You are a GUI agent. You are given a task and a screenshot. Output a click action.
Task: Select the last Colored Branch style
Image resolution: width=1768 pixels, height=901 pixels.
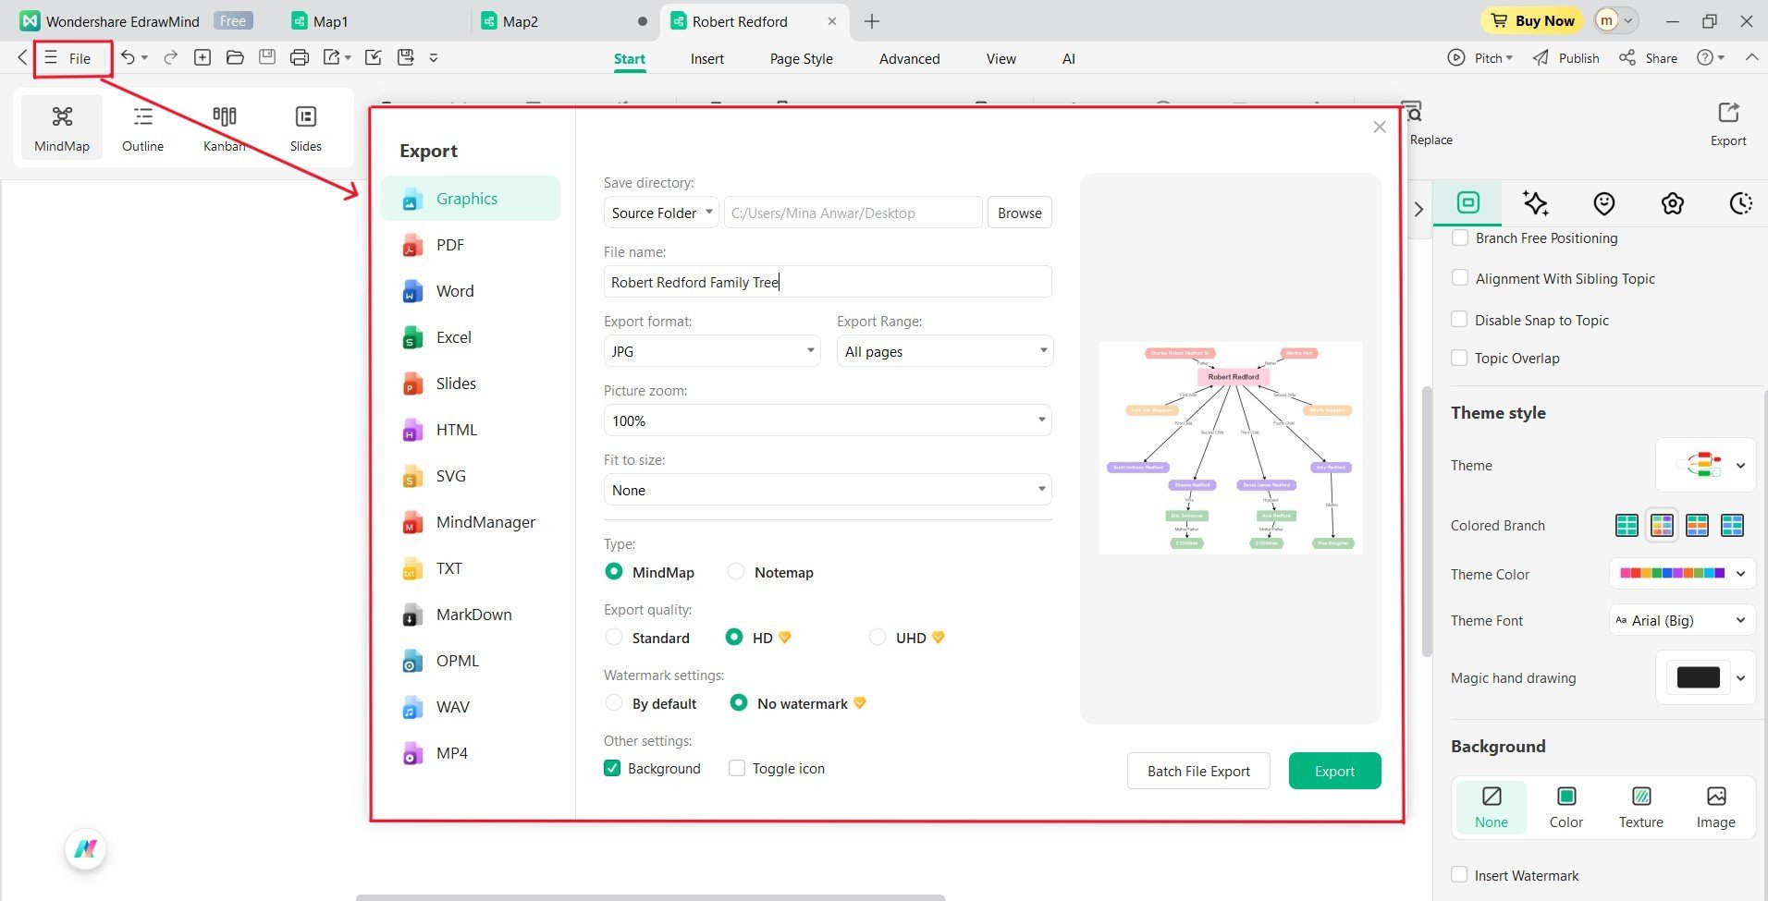tap(1732, 526)
